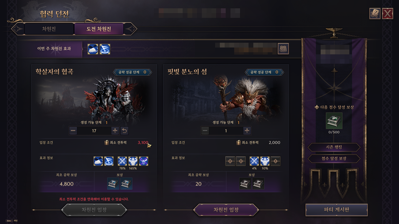Click the locked first effect slot

tap(230, 161)
